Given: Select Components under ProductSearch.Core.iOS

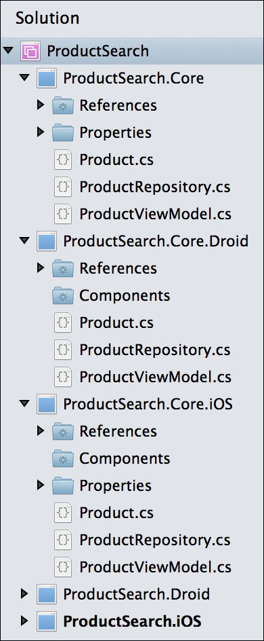Looking at the screenshot, I should (x=125, y=458).
